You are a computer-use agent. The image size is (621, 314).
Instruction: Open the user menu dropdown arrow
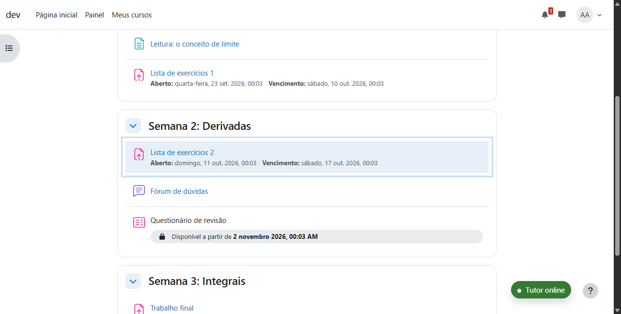pyautogui.click(x=600, y=15)
